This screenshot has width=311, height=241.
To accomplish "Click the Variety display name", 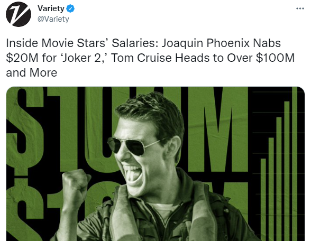I will (x=51, y=8).
